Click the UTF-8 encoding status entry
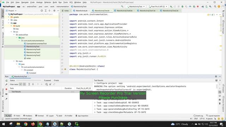Screen dimensions: 226x127 [202, 119]
